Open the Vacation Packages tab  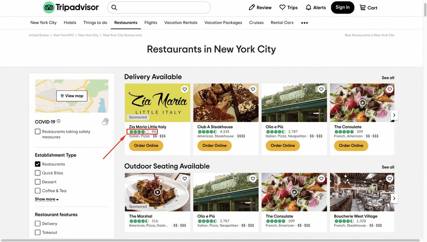[x=223, y=23]
